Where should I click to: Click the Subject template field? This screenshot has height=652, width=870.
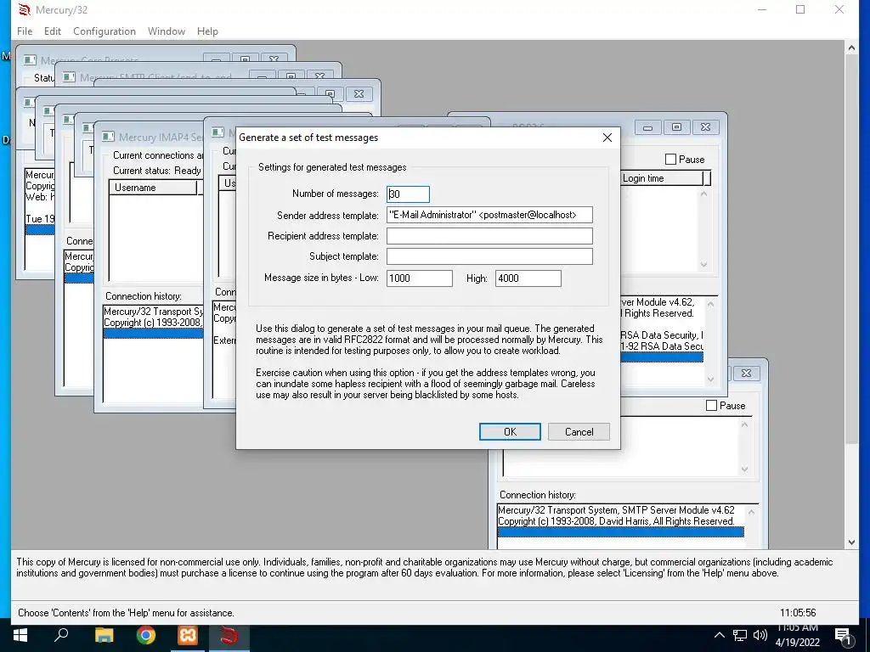pyautogui.click(x=489, y=256)
